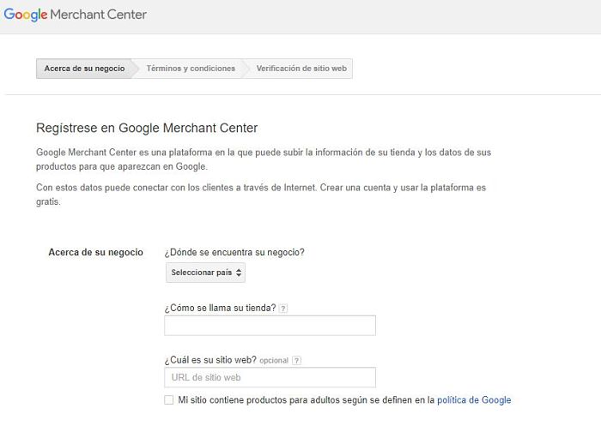This screenshot has height=432, width=601.
Task: Open help icon beside store name question
Action: click(283, 309)
